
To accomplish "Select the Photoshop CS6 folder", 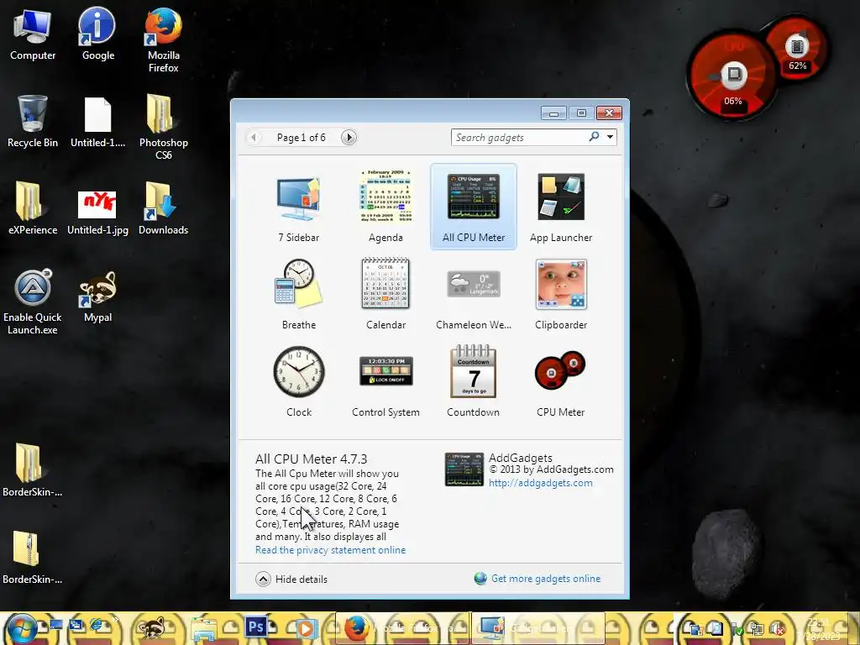I will click(x=163, y=128).
